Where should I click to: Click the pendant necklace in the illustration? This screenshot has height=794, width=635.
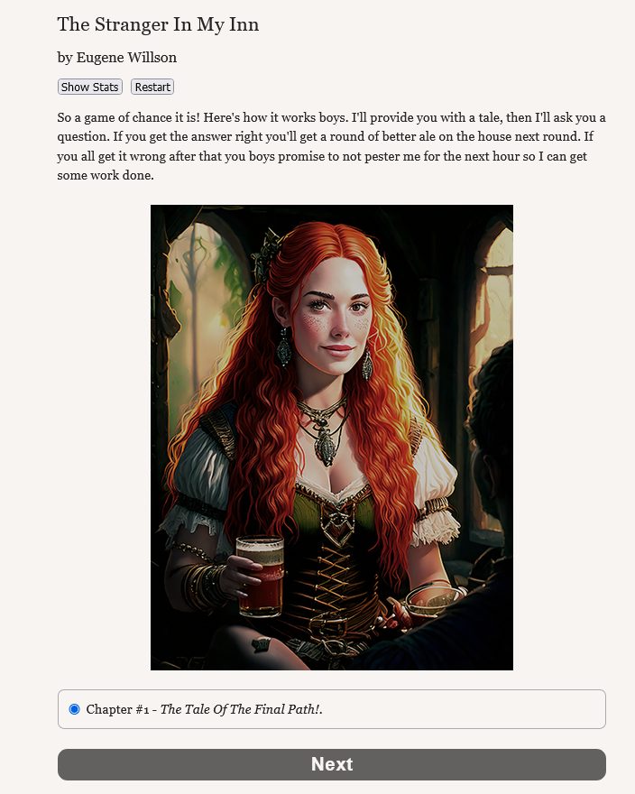(324, 444)
